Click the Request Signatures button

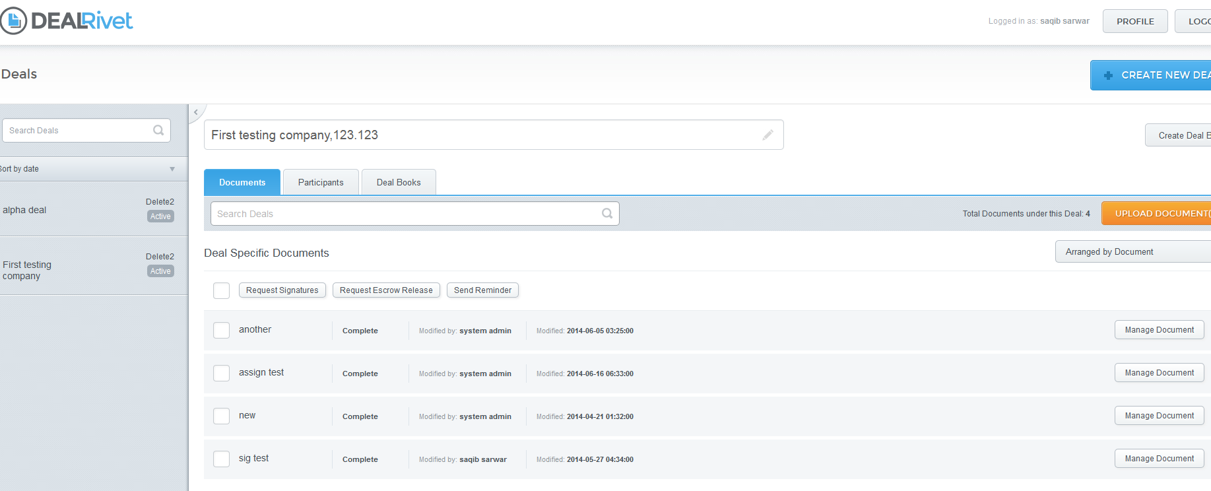pyautogui.click(x=282, y=290)
